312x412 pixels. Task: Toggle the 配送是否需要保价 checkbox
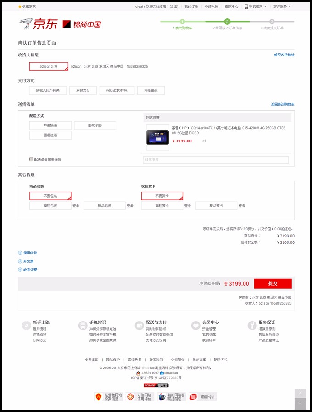[31, 159]
